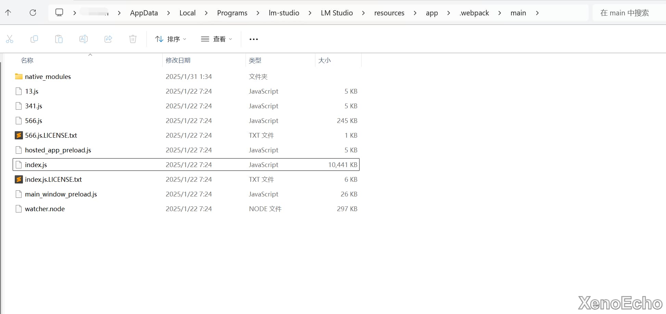The image size is (666, 314).
Task: Click the Copy icon in toolbar
Action: point(34,39)
